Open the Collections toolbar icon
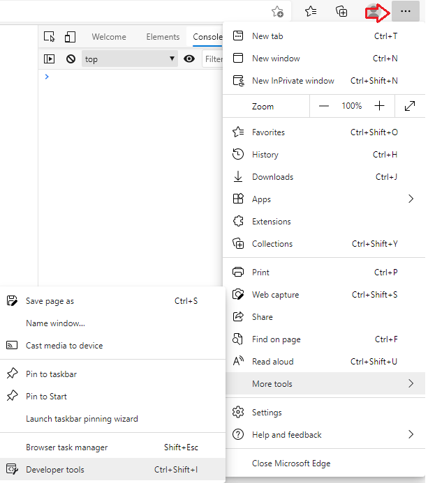This screenshot has height=483, width=428. coord(341,12)
